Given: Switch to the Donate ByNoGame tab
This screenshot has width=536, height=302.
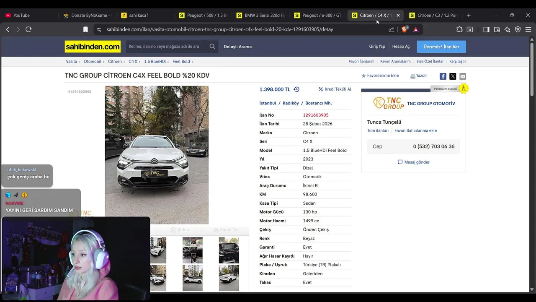Looking at the screenshot, I should [88, 15].
